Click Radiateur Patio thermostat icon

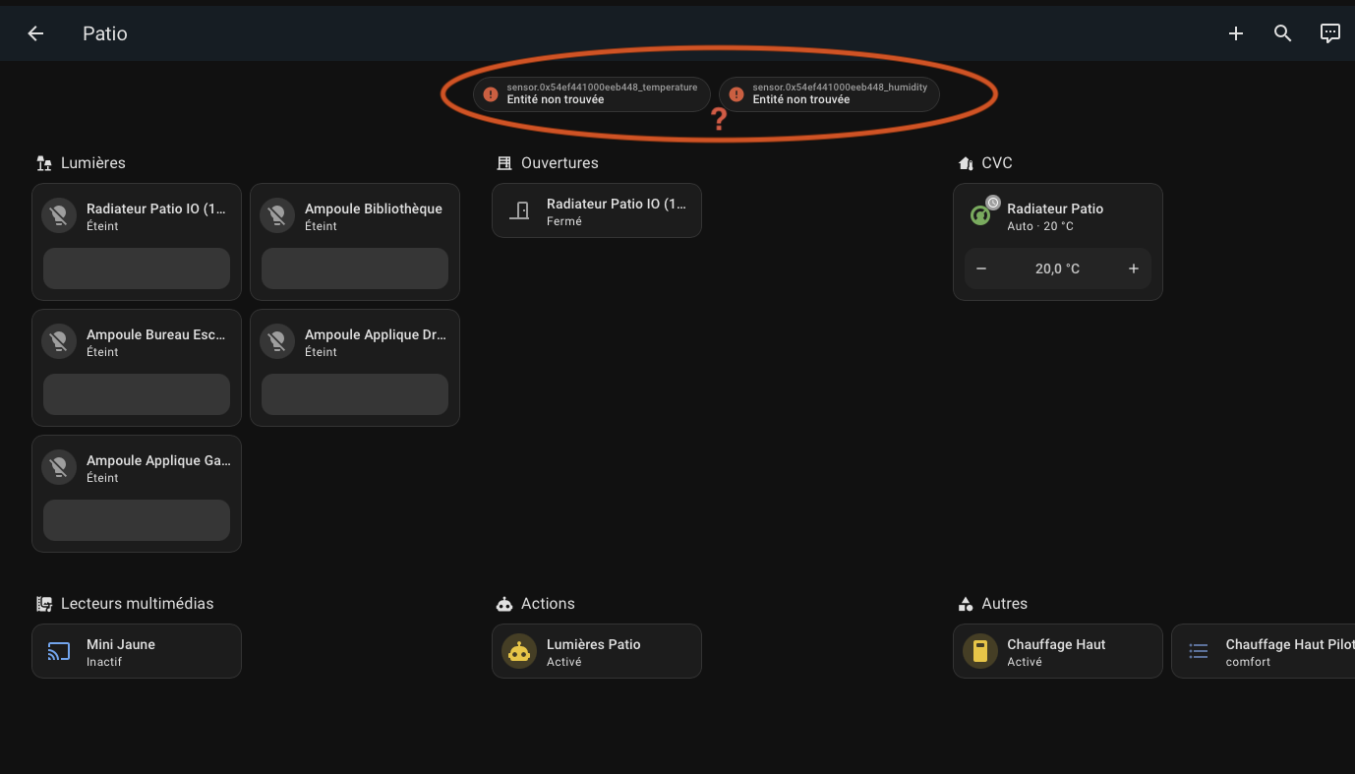tap(980, 215)
